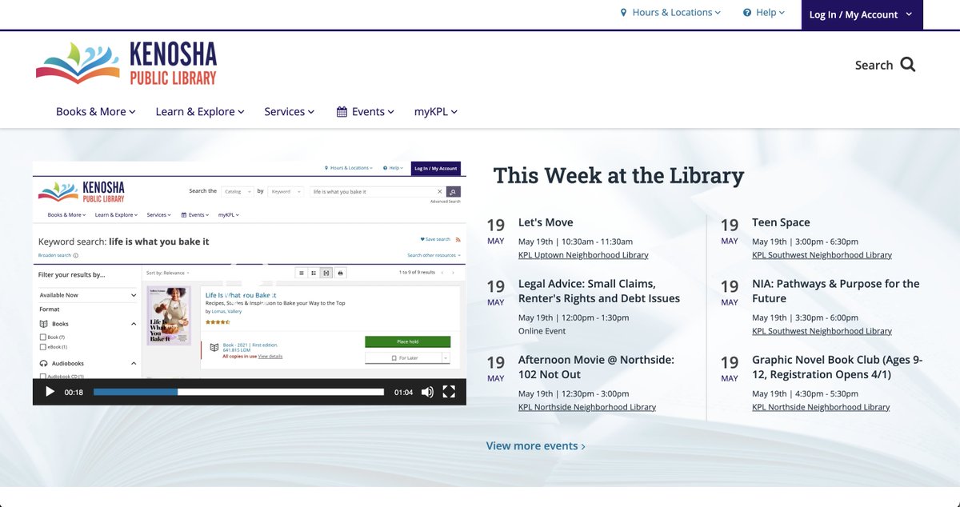This screenshot has height=507, width=960.
Task: Click the Help question mark icon
Action: click(747, 13)
